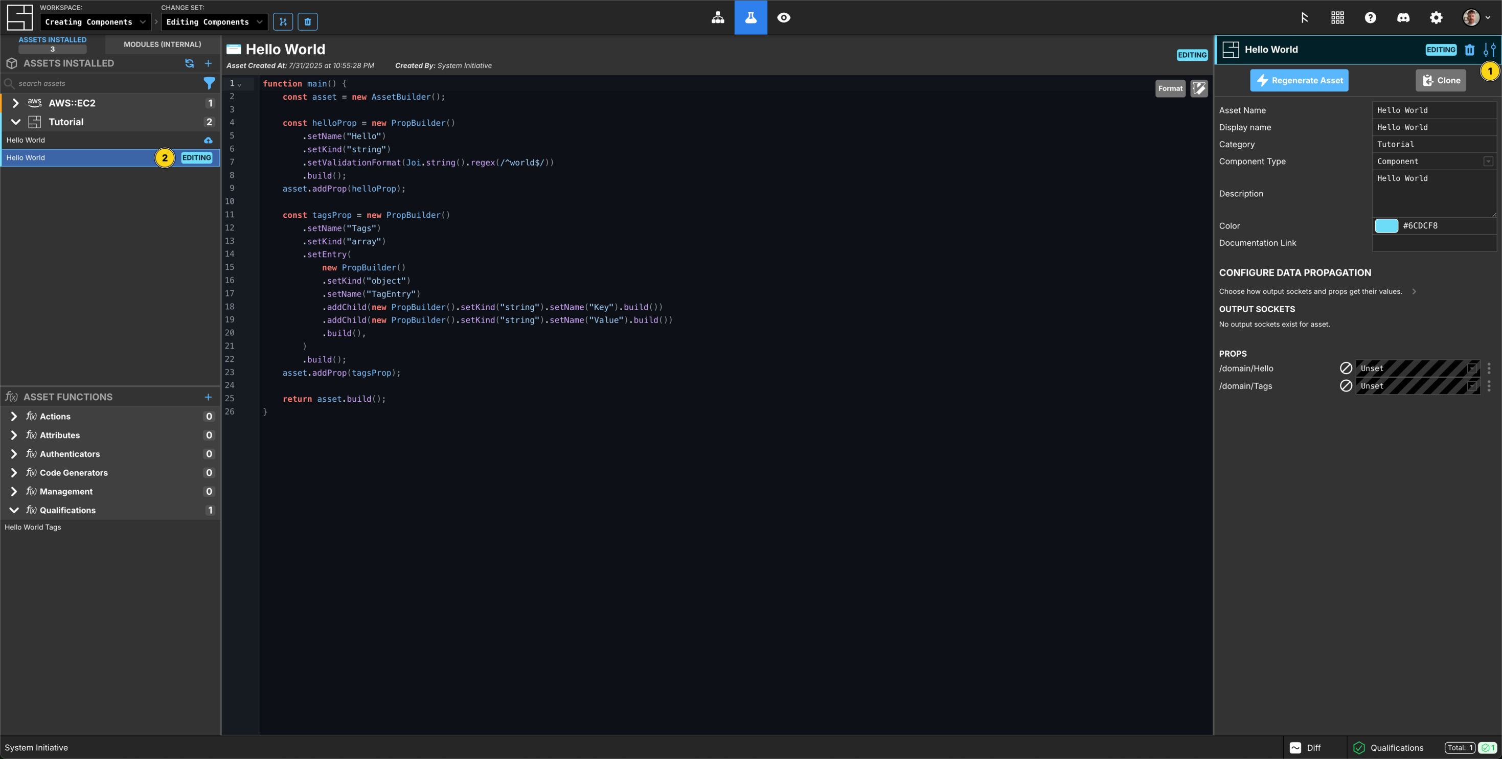Click the plus icon to add new asset
Screen dimensions: 1502x759
click(x=208, y=63)
